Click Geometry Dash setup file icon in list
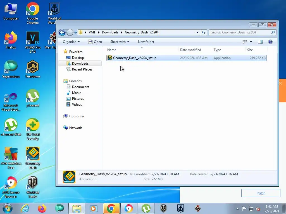This screenshot has height=214, width=286. 109,58
